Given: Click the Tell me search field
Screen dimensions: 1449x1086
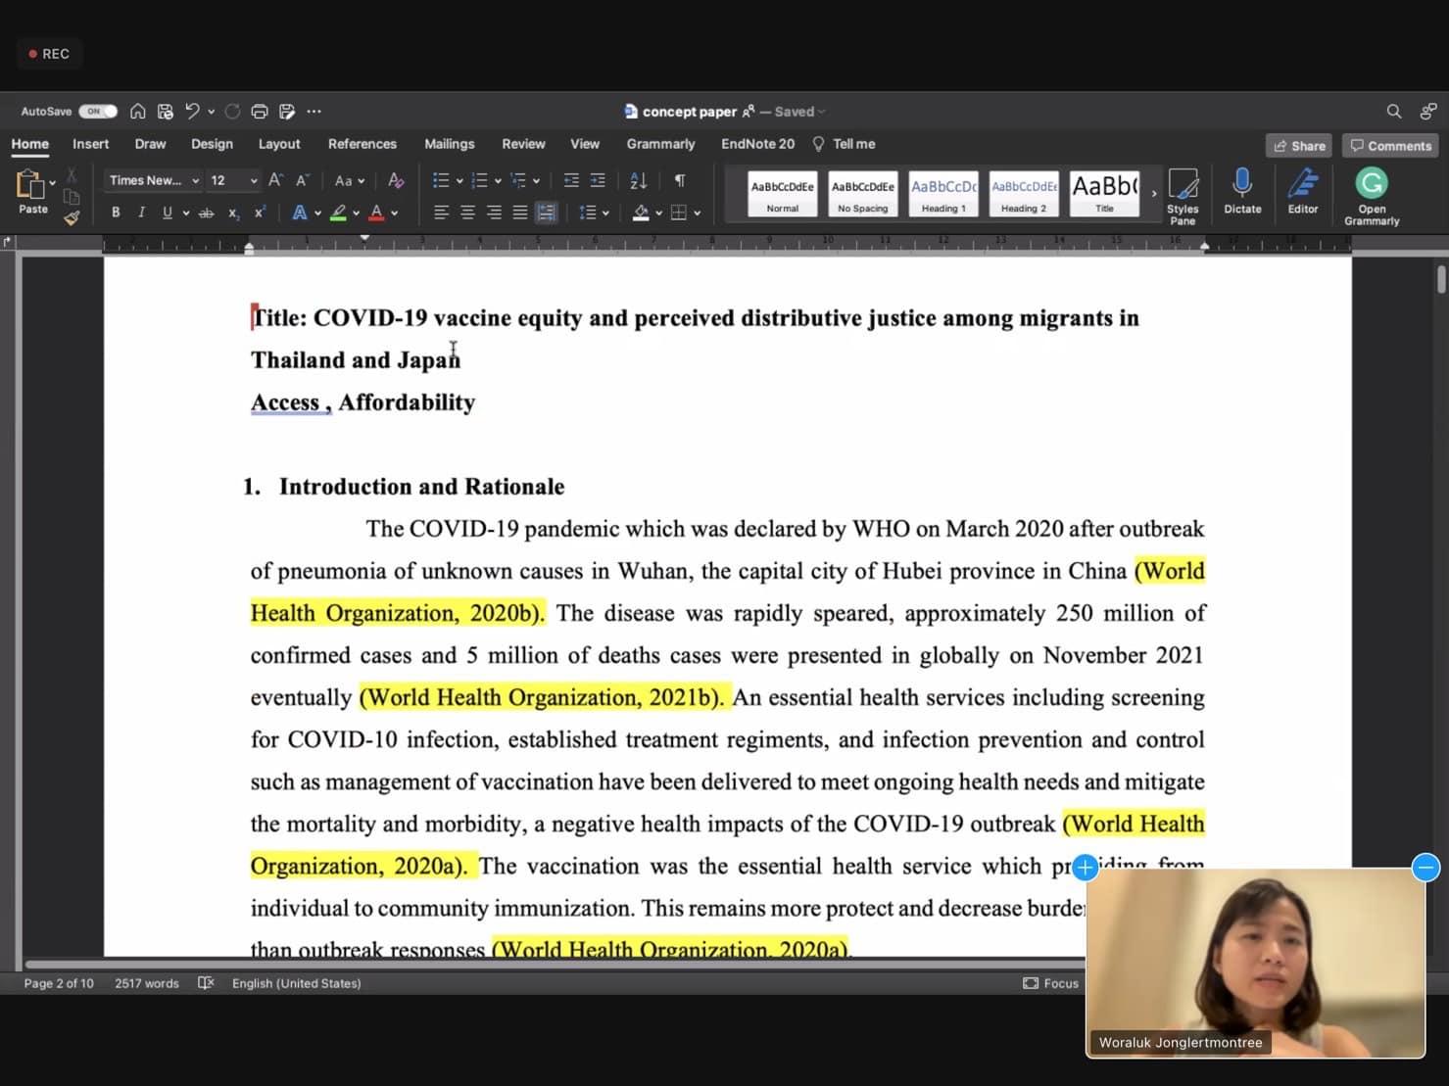Looking at the screenshot, I should [x=845, y=144].
